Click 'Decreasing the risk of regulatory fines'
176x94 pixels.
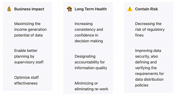click(150, 29)
